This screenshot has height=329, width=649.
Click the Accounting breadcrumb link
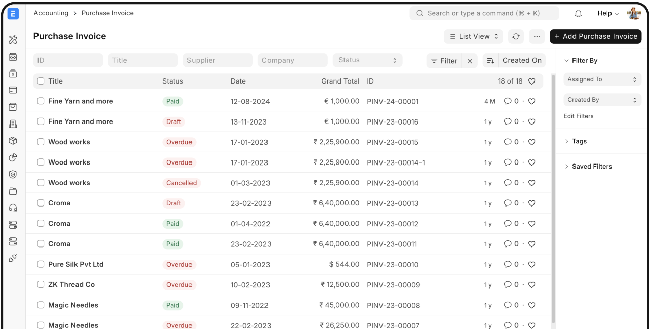51,13
